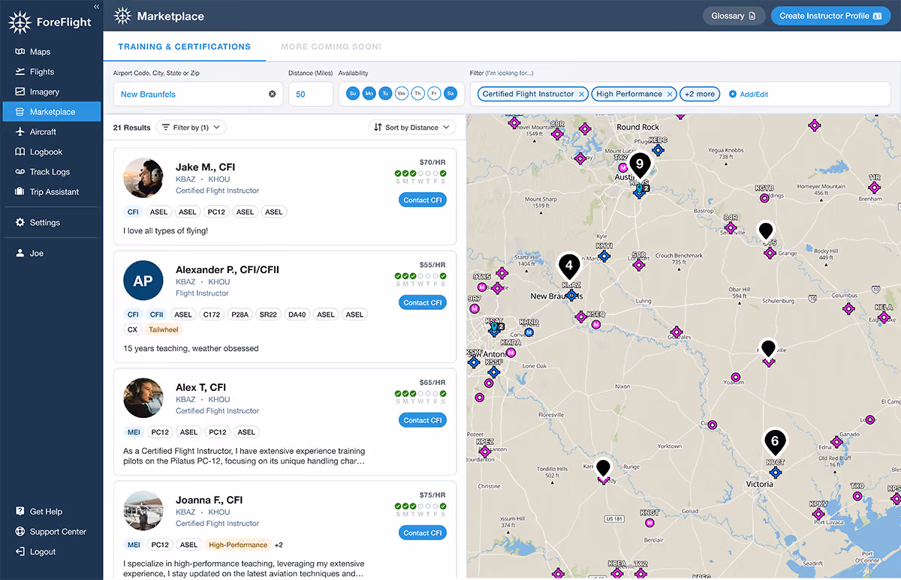
Task: Toggle Wednesday availability
Action: click(x=402, y=94)
